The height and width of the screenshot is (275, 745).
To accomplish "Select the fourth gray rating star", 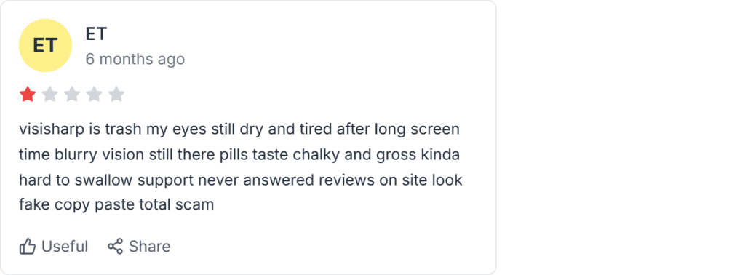I will pyautogui.click(x=94, y=95).
